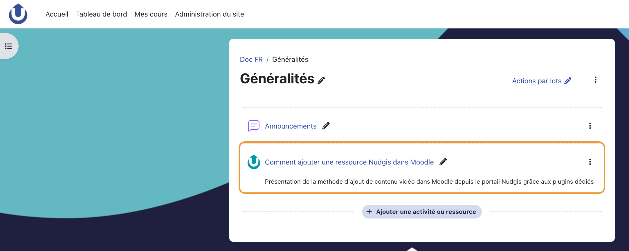Open Tableau de bord menu item

[102, 14]
